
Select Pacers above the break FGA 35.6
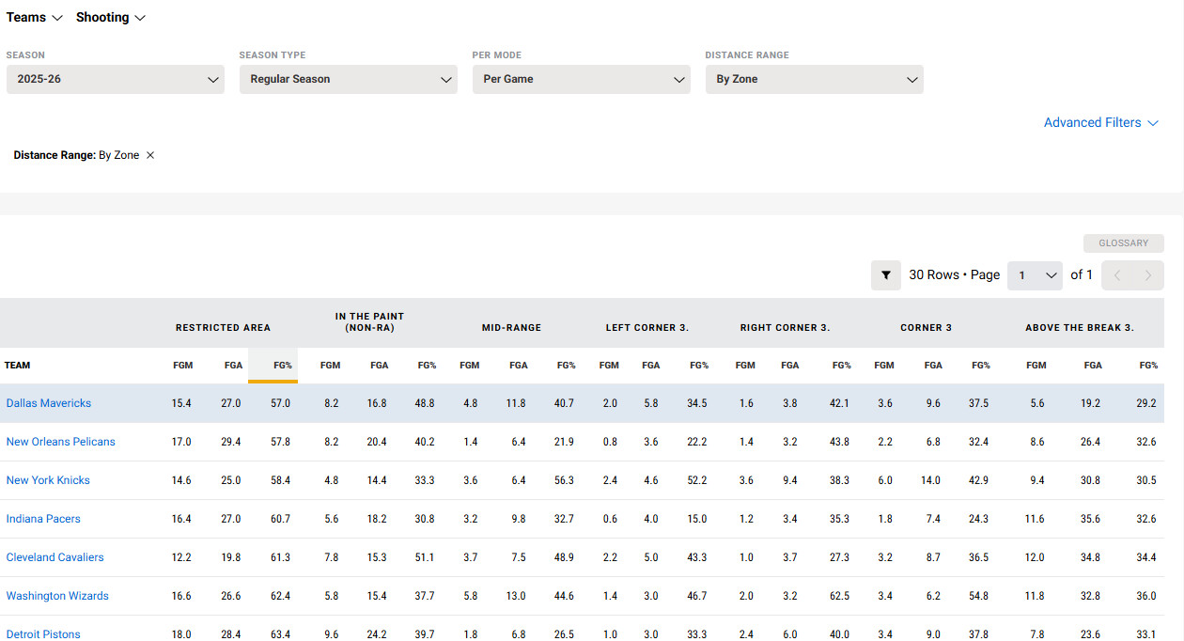(x=1090, y=519)
